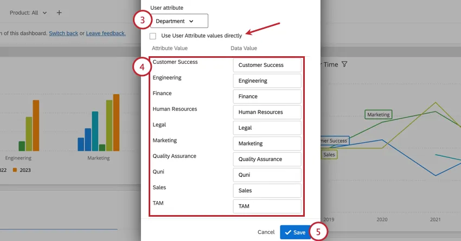461x241 pixels.
Task: Click the Human Resources attribute value label
Action: 175,109
